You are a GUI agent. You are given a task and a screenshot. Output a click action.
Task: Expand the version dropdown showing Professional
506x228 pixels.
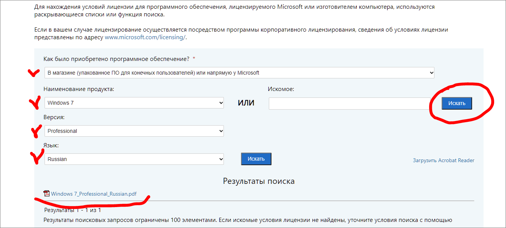[134, 131]
